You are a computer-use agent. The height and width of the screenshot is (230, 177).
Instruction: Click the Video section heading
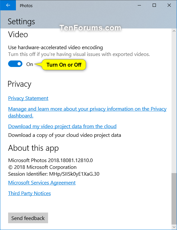pos(18,35)
